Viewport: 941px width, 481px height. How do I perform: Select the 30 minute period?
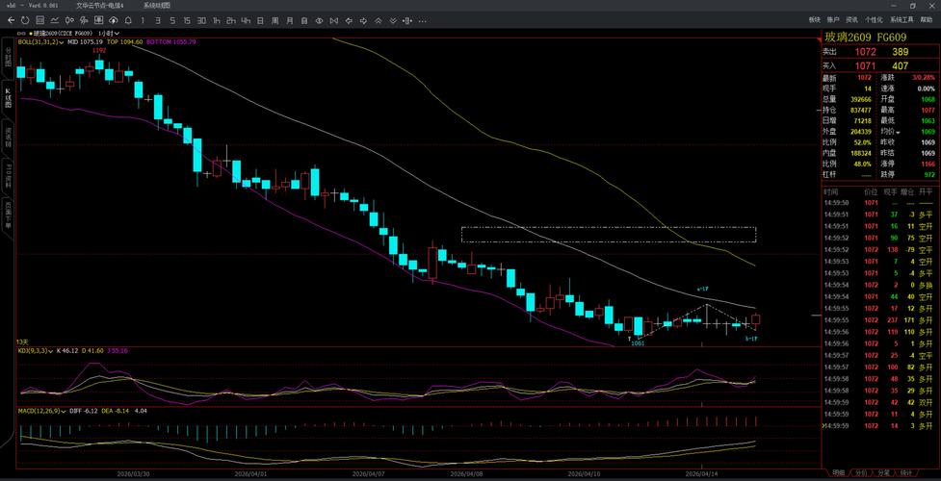(201, 20)
